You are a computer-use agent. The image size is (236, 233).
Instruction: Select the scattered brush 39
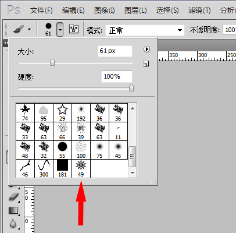(81, 131)
